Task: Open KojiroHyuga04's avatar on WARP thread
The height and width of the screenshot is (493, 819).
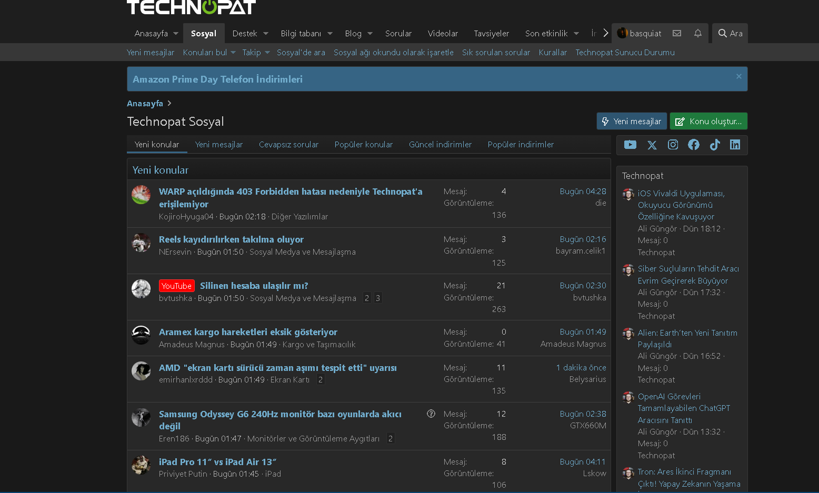Action: coord(141,195)
